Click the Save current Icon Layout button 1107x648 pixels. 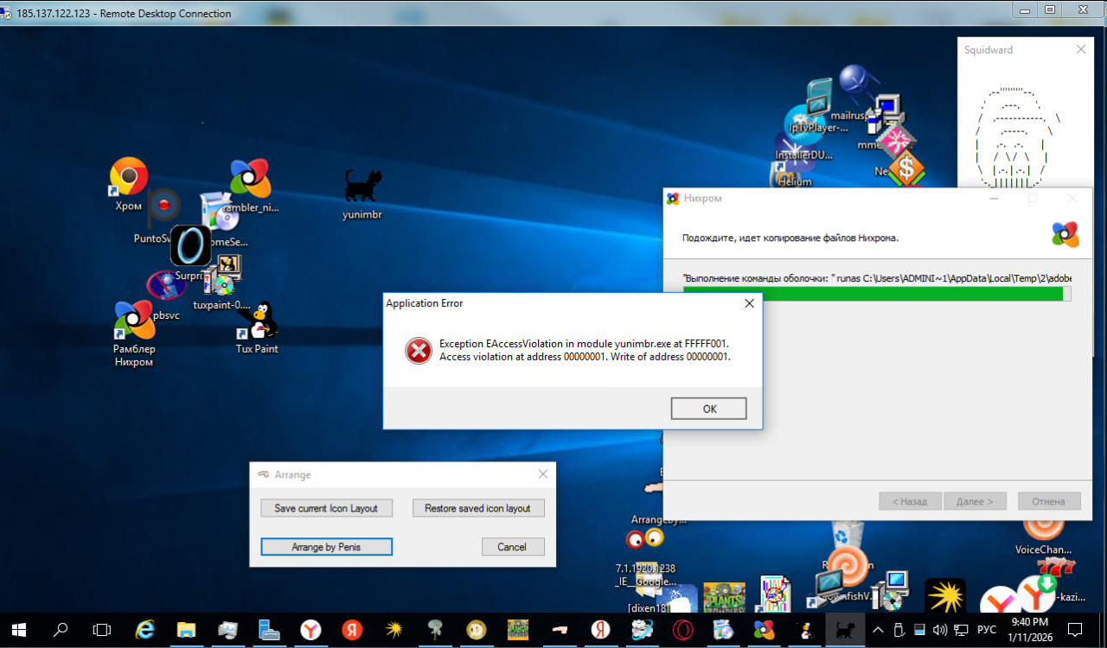326,508
